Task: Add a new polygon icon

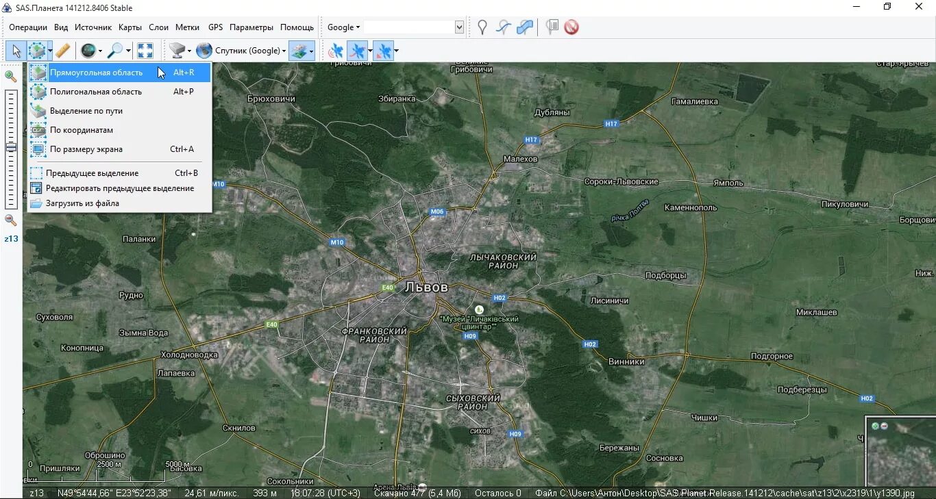Action: click(525, 27)
